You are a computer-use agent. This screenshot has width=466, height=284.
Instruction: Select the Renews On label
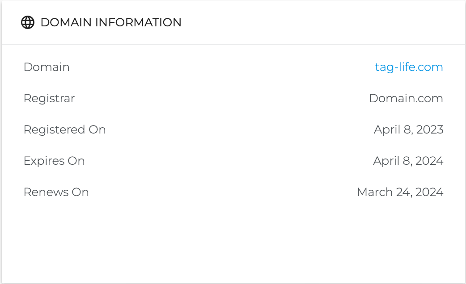pos(56,192)
